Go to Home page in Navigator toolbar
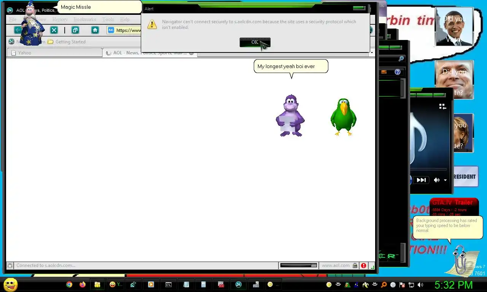 coord(95,30)
